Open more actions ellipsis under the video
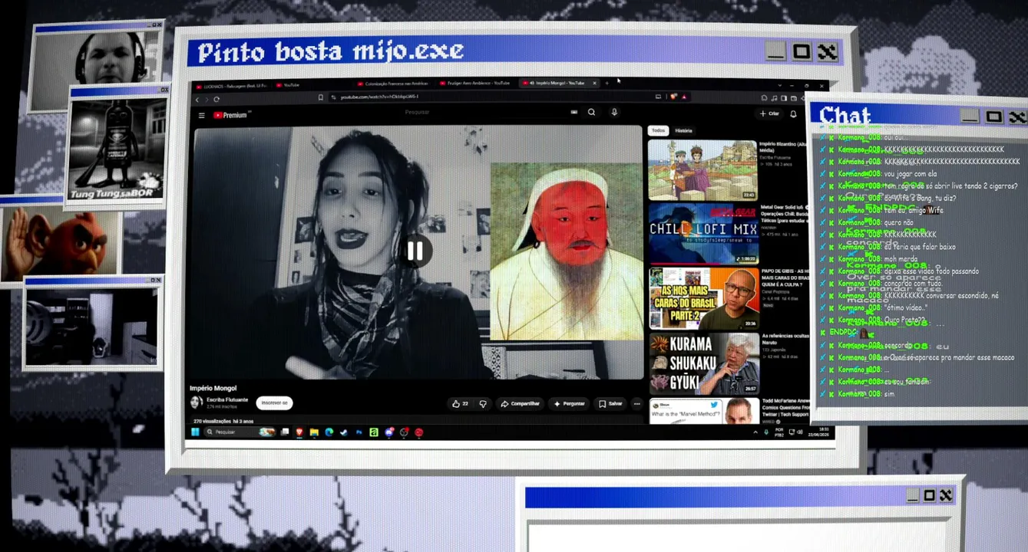The width and height of the screenshot is (1028, 552). [636, 403]
